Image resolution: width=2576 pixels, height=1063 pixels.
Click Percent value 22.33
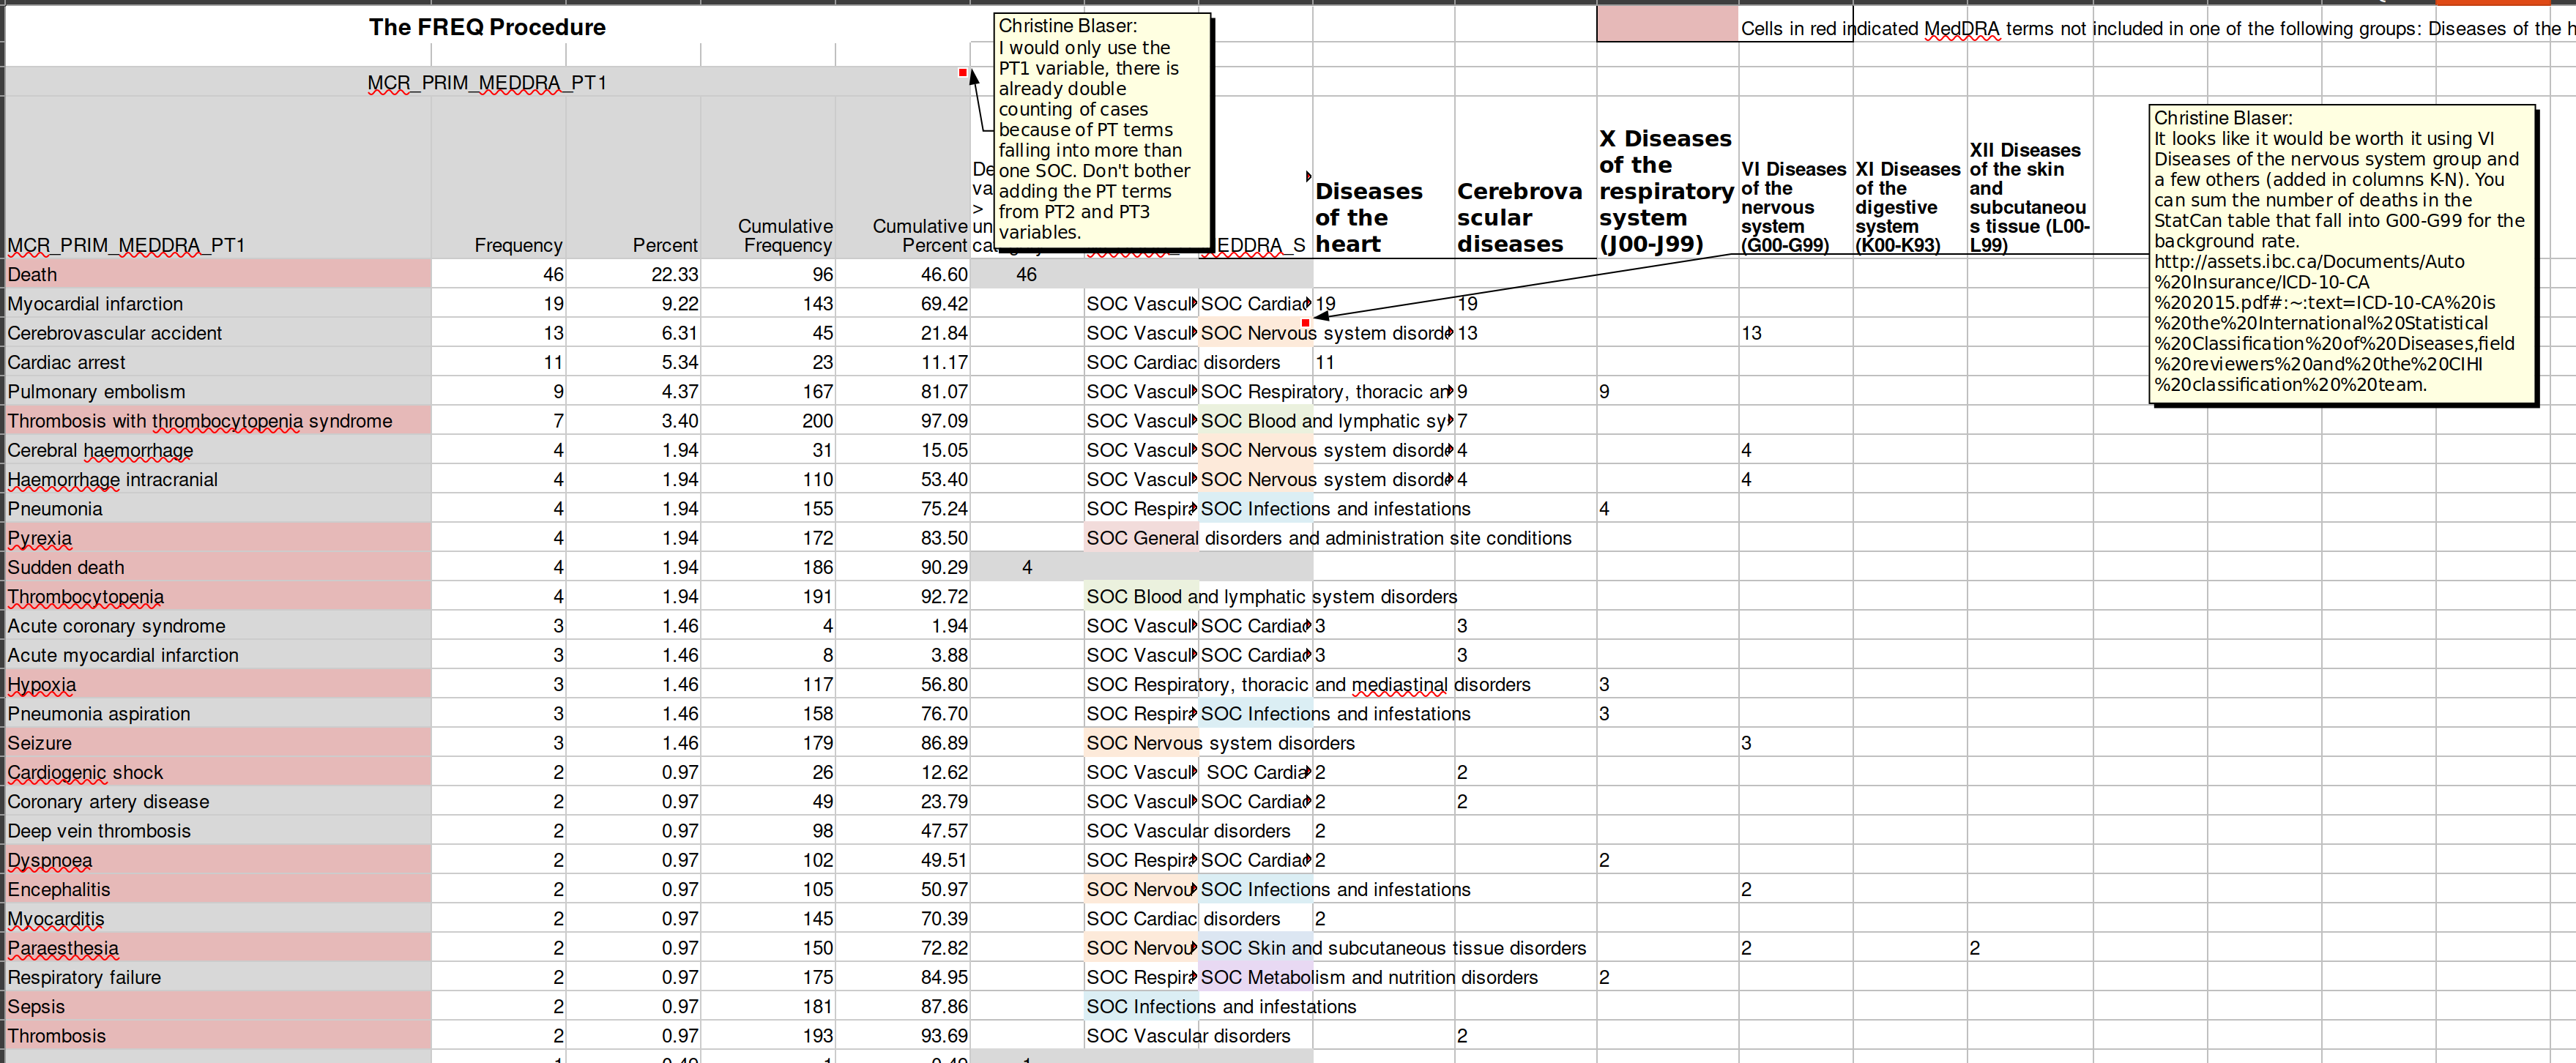coord(633,274)
